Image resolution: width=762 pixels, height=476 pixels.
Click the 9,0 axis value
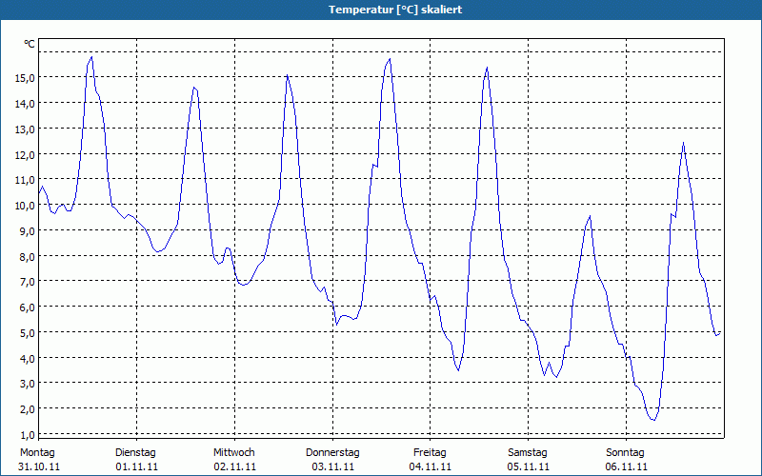27,231
